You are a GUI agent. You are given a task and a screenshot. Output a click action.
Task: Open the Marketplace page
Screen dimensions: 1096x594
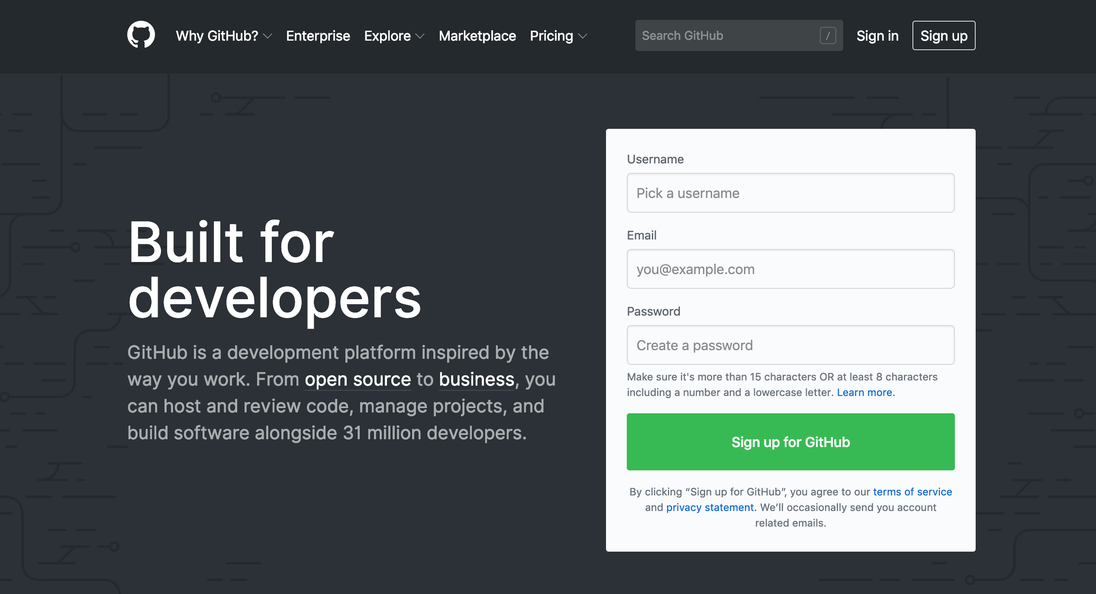pyautogui.click(x=477, y=36)
